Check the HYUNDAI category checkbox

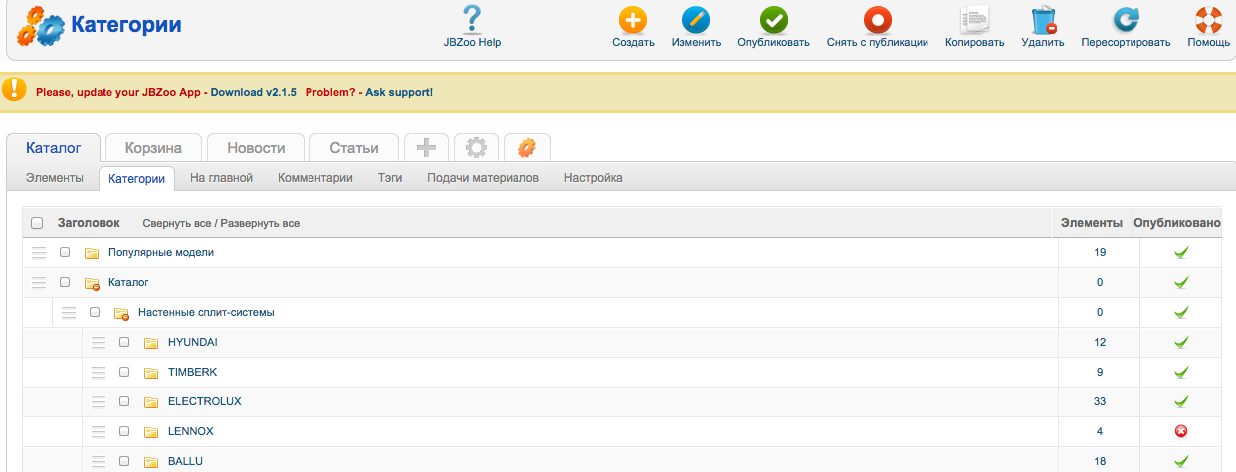tap(124, 342)
